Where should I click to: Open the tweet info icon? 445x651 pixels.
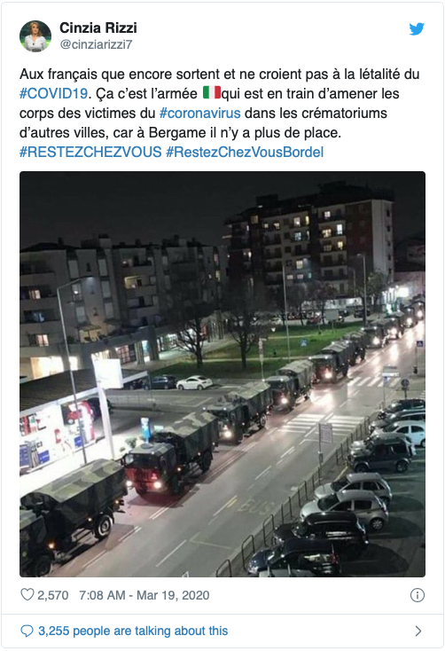coord(418,595)
